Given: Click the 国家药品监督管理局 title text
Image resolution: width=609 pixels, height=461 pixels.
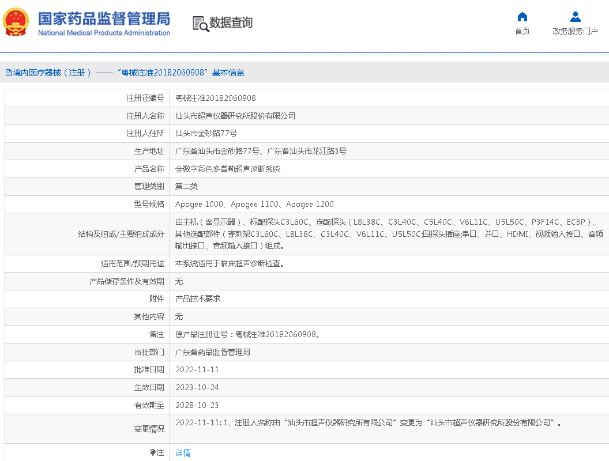Looking at the screenshot, I should click(104, 18).
